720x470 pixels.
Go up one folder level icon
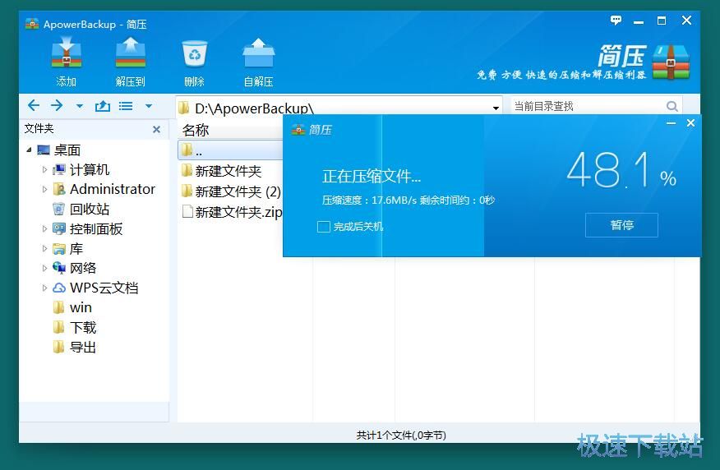pyautogui.click(x=103, y=106)
